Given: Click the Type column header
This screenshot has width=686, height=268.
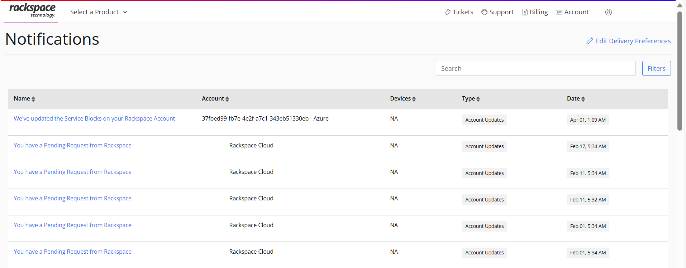Looking at the screenshot, I should tap(468, 98).
